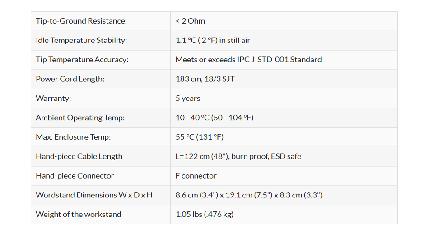Click the "183 cm, 18/3 SJT" value
The width and height of the screenshot is (429, 235).
coord(205,79)
